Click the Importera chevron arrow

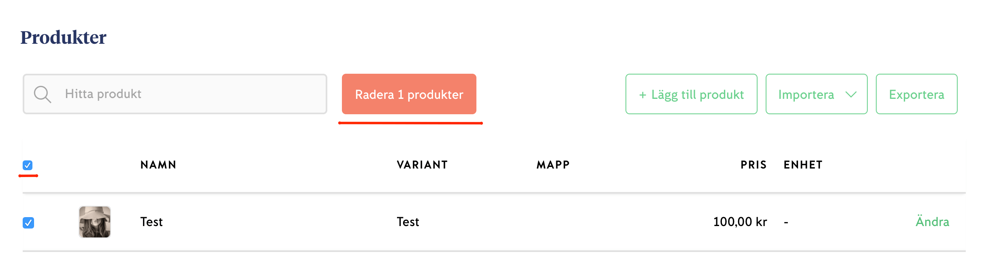pos(851,94)
